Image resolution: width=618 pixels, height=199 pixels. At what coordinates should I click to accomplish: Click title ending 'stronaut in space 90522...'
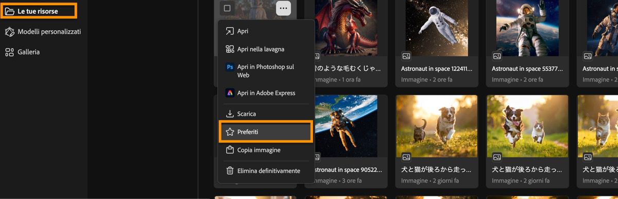(348, 169)
